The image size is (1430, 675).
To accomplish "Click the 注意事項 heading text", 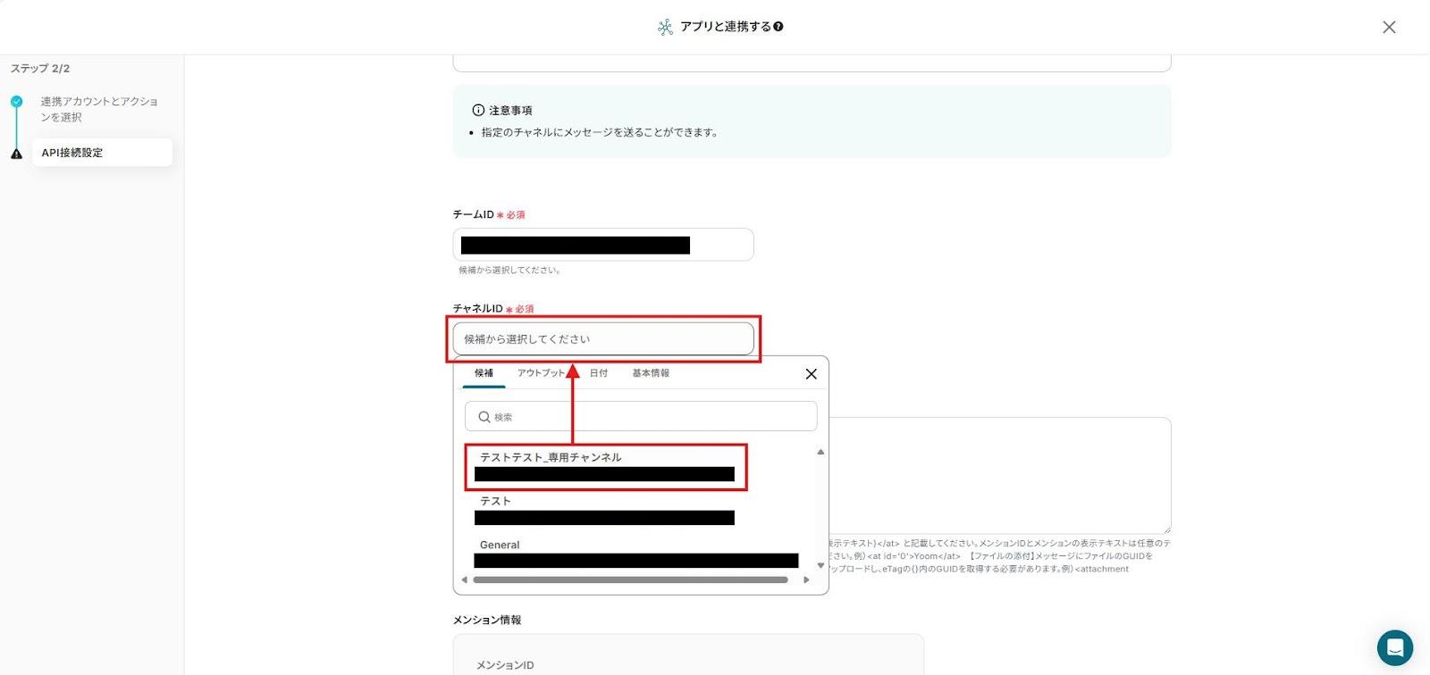I will tap(510, 111).
